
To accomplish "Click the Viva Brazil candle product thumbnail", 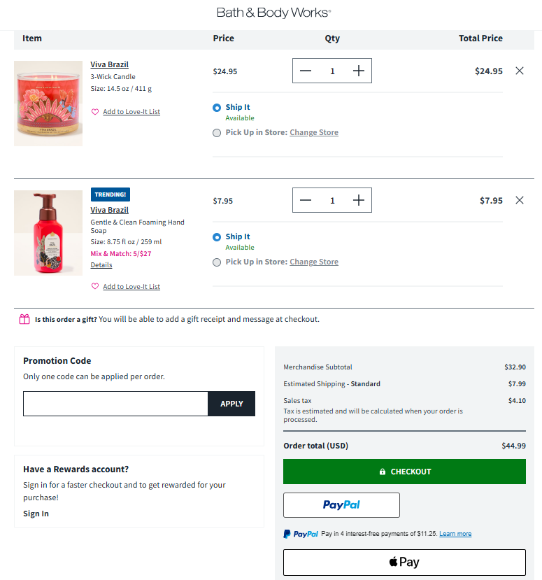I will coord(48,103).
